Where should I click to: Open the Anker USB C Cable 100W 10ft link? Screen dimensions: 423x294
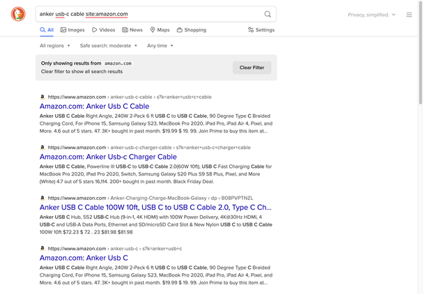pyautogui.click(x=155, y=207)
